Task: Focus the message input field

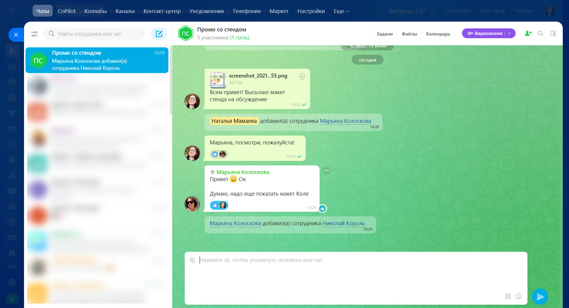Action: [356, 278]
